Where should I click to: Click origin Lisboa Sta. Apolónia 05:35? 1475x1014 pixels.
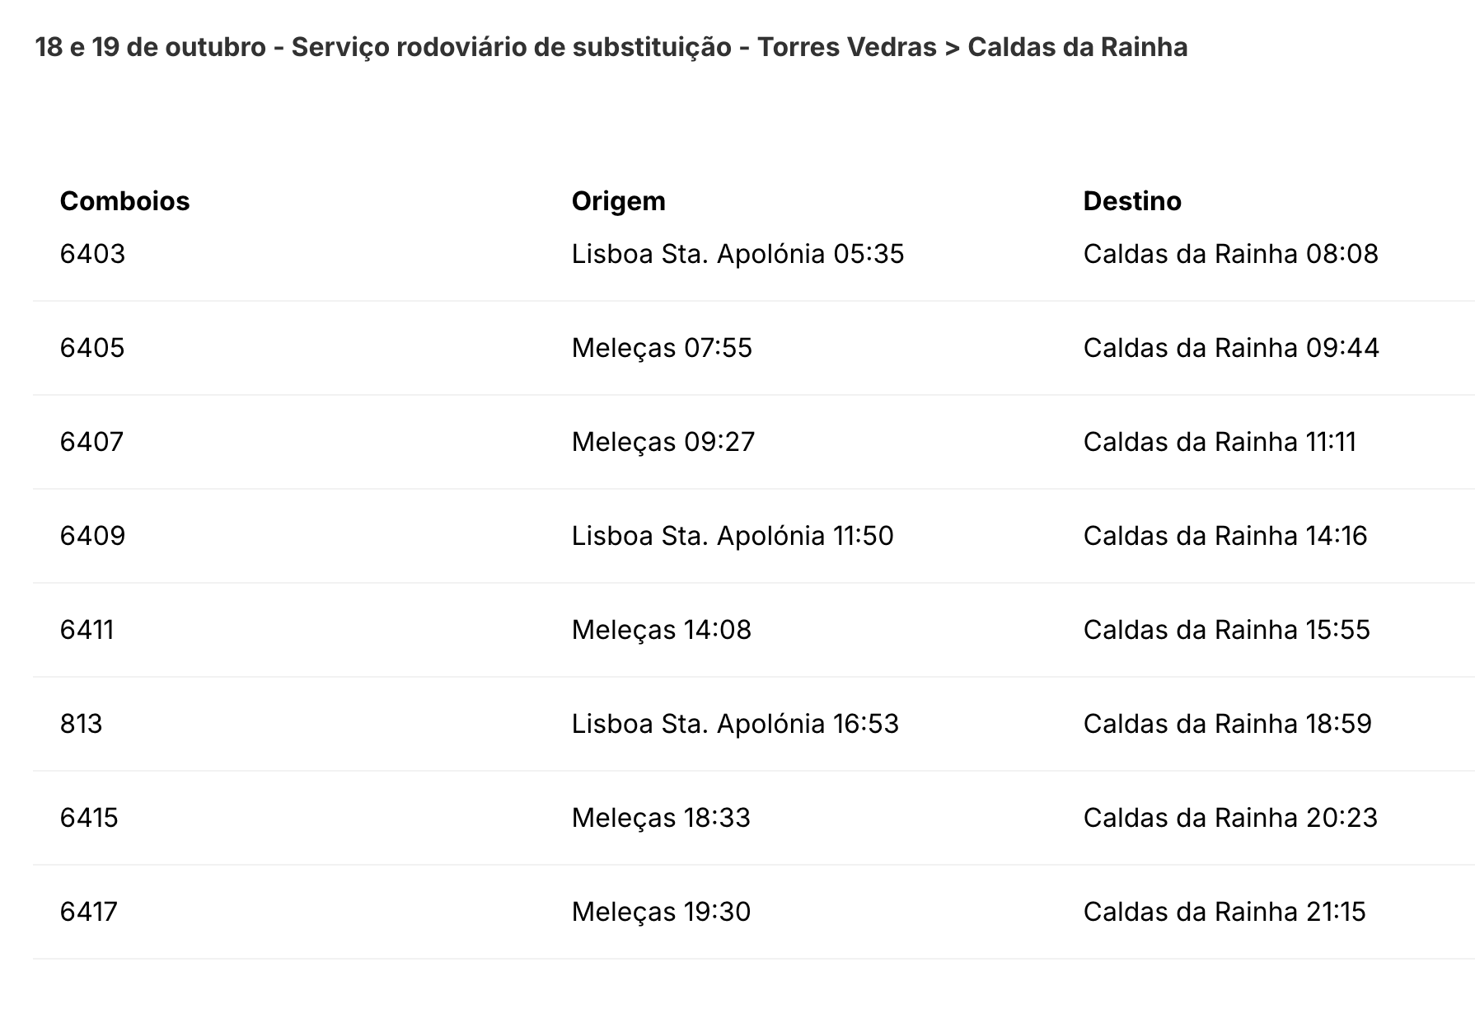737,254
